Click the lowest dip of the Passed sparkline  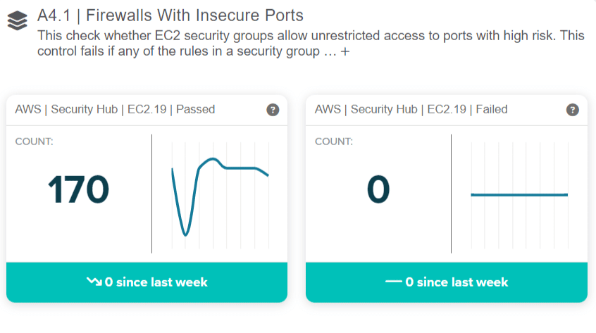tap(185, 234)
